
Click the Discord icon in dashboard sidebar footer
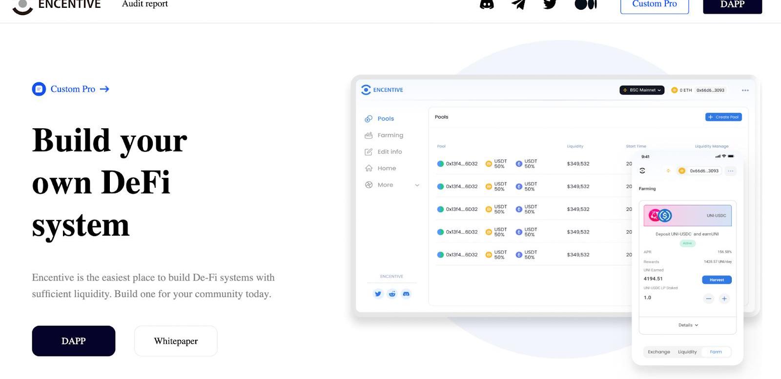point(406,294)
